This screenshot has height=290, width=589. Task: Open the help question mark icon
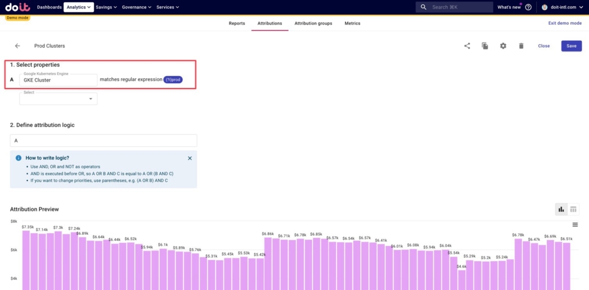pyautogui.click(x=528, y=7)
